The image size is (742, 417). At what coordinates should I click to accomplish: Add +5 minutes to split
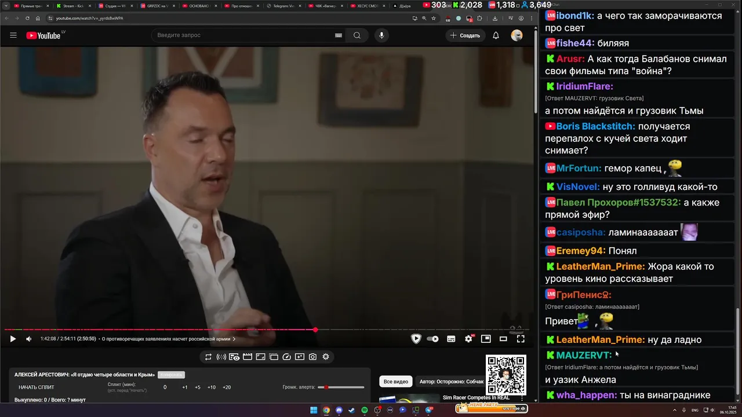click(x=198, y=387)
